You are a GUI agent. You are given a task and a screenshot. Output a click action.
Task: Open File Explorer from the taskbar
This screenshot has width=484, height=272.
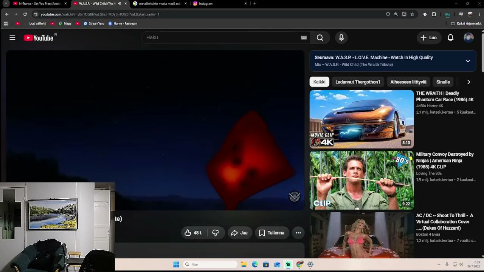point(244,264)
